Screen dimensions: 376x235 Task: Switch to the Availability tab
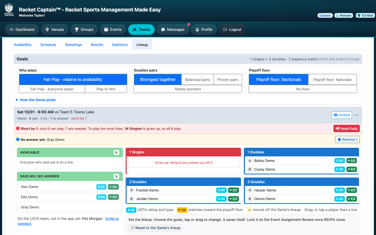(23, 45)
